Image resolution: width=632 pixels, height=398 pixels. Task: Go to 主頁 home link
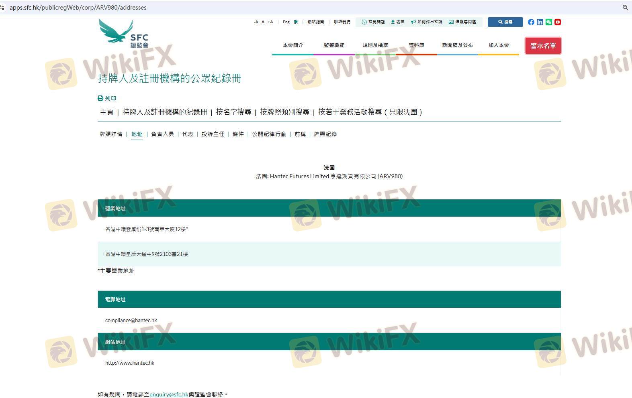(x=106, y=112)
